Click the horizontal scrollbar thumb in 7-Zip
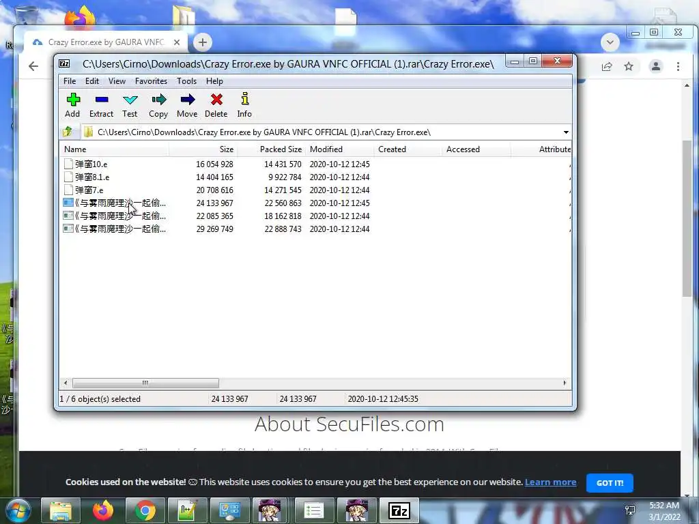The image size is (699, 524). point(145,383)
